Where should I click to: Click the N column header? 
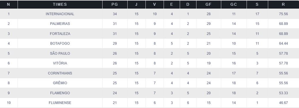tap(9, 5)
